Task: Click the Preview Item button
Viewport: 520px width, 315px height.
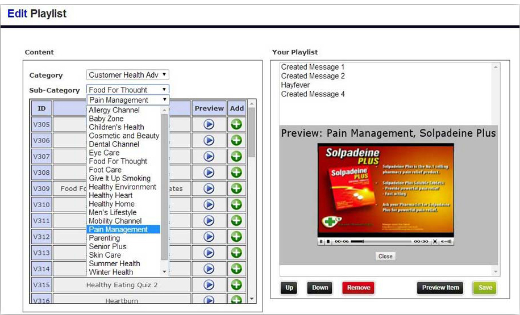Action: coord(440,288)
